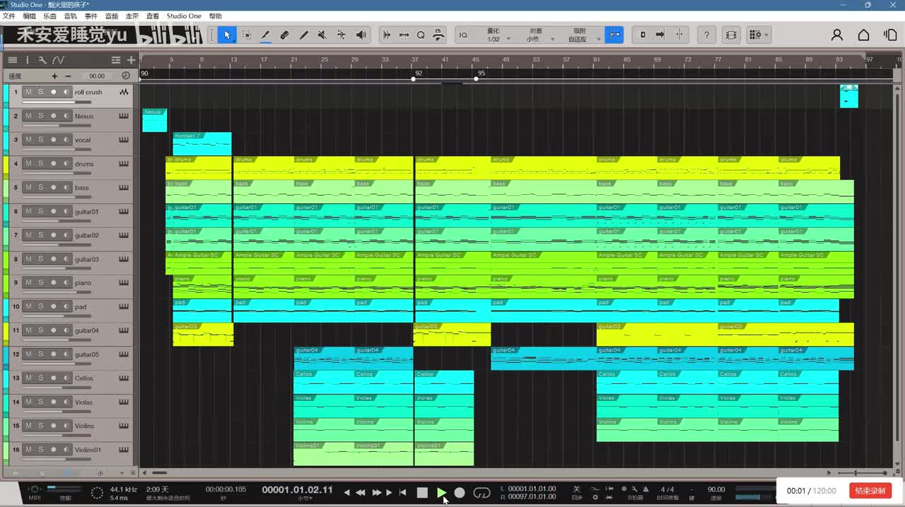This screenshot has height=507, width=905.
Task: Open the user account icon
Action: click(837, 35)
